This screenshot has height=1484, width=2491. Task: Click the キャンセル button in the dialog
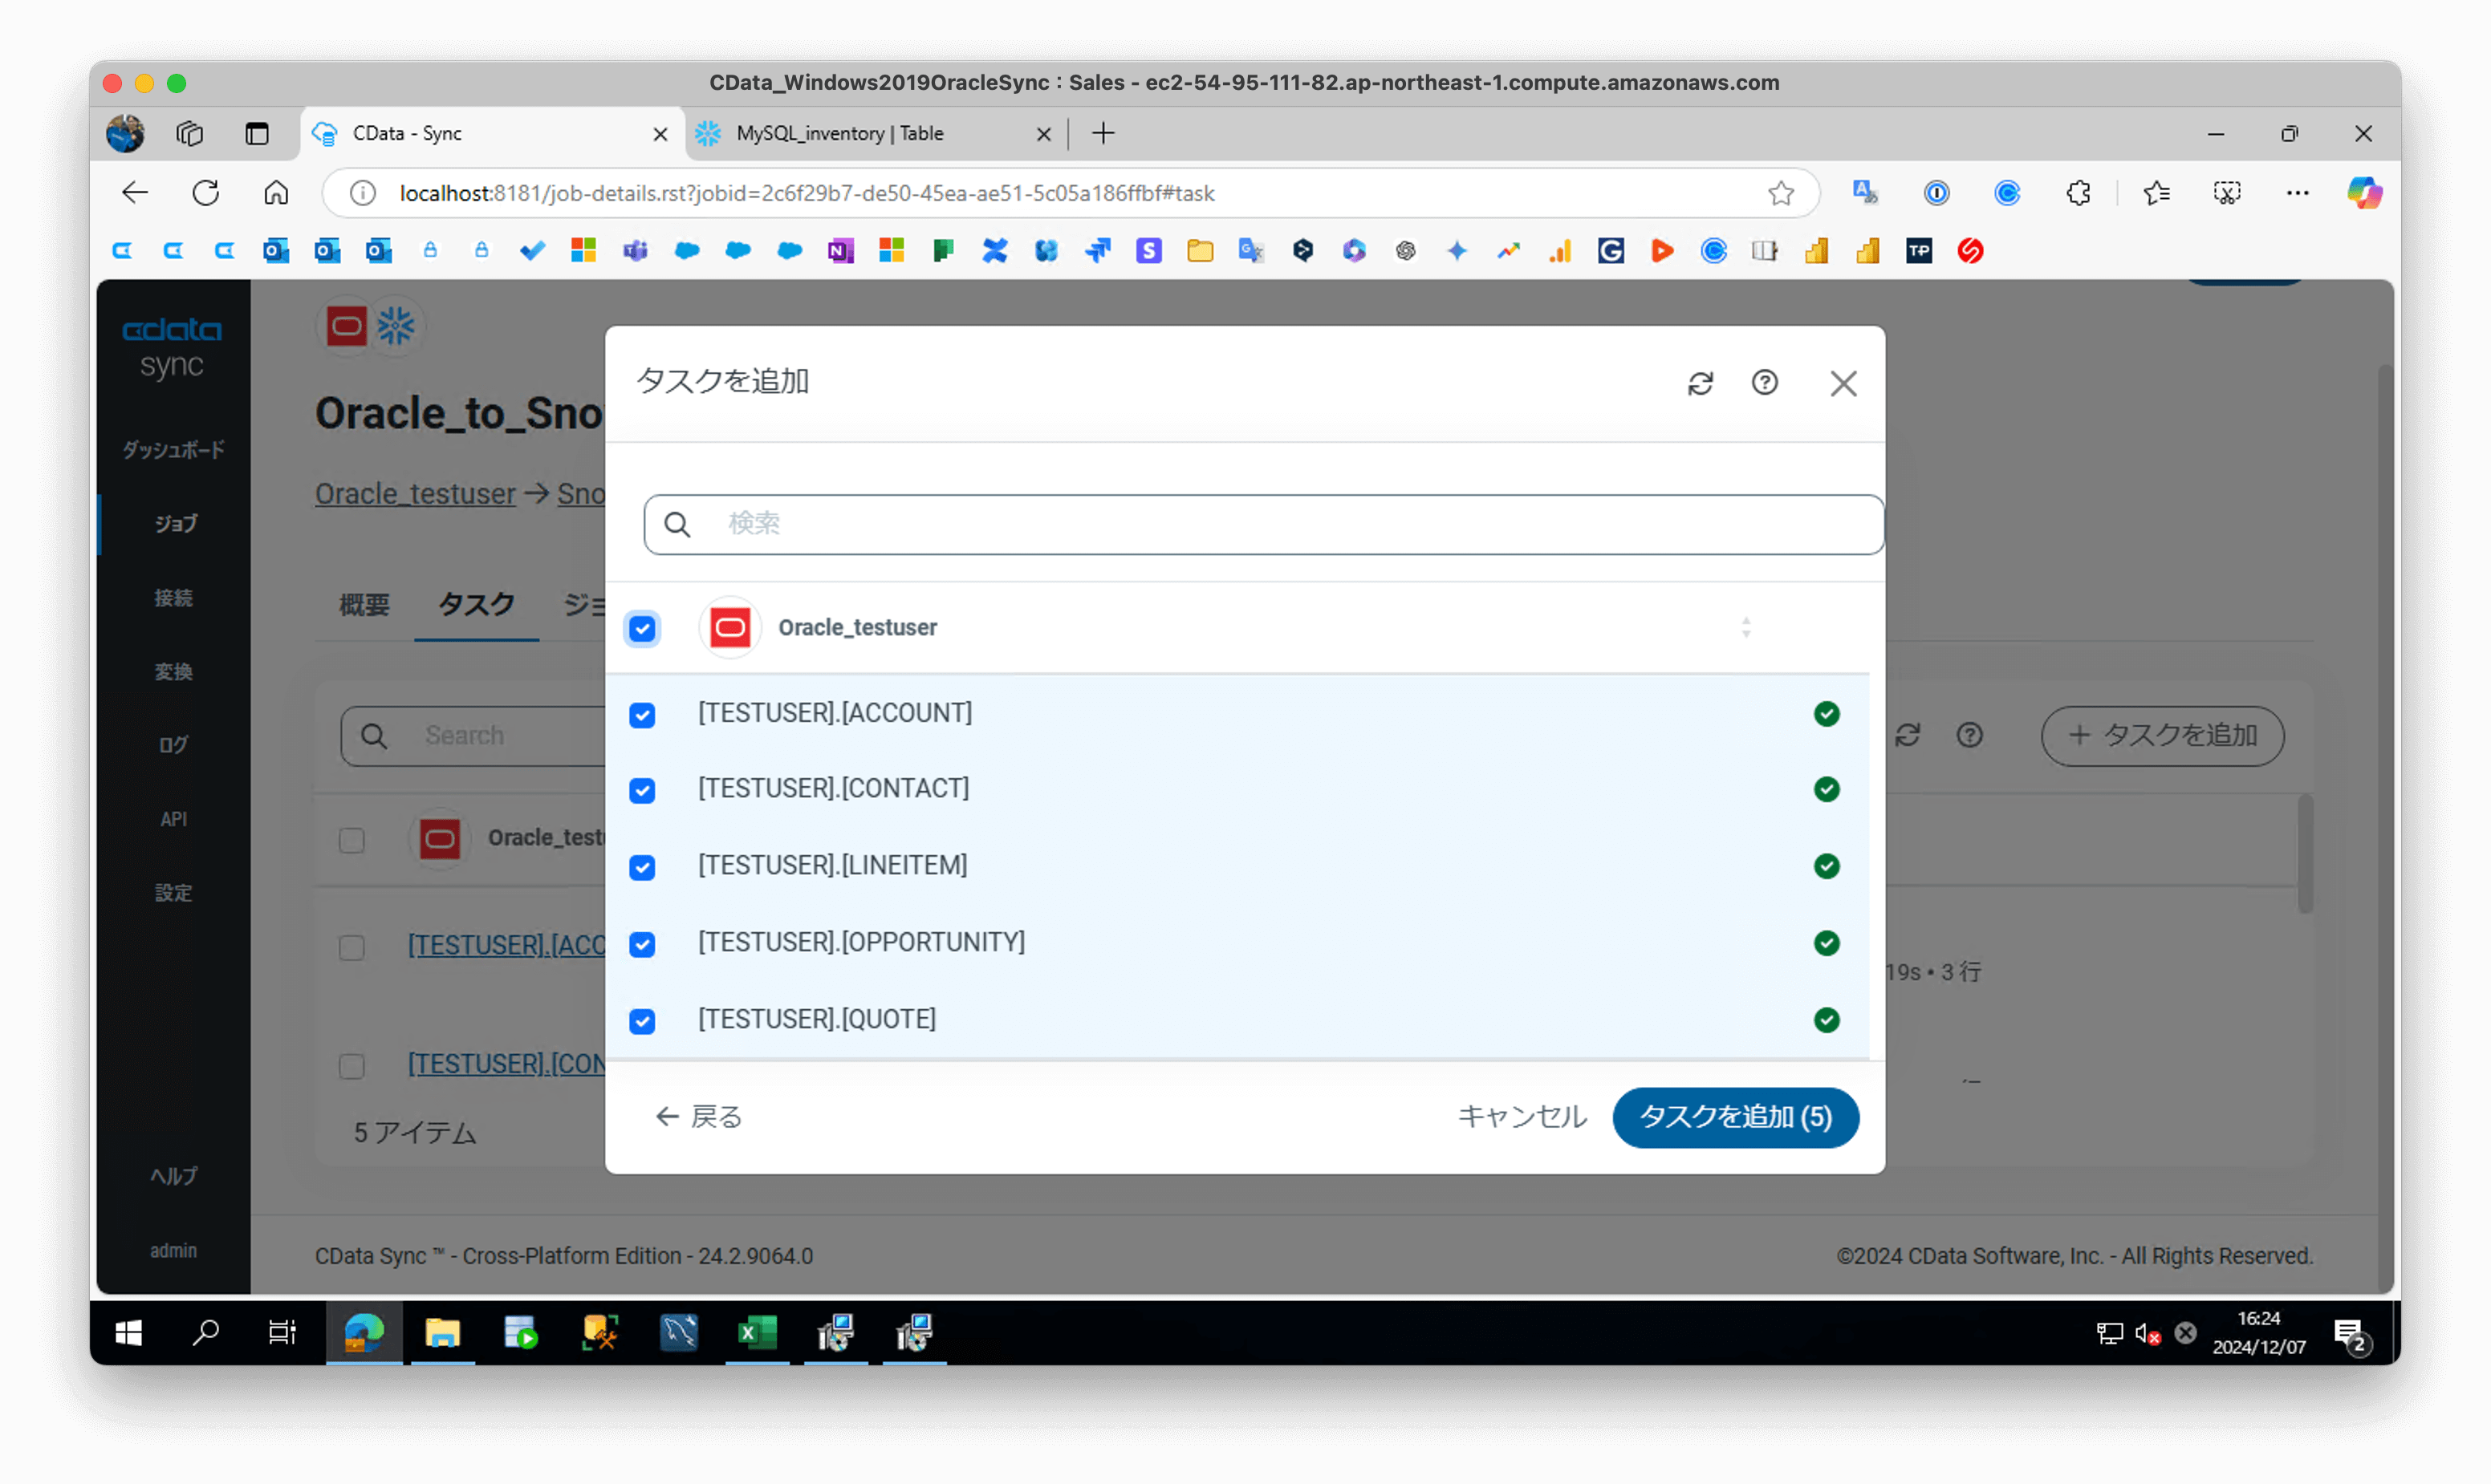1522,1117
